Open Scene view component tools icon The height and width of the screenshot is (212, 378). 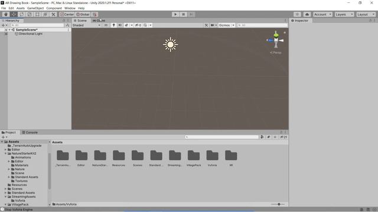206,25
